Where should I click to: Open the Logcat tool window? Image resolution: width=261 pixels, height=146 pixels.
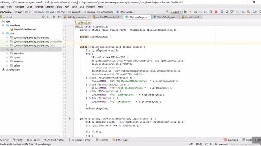[33, 140]
